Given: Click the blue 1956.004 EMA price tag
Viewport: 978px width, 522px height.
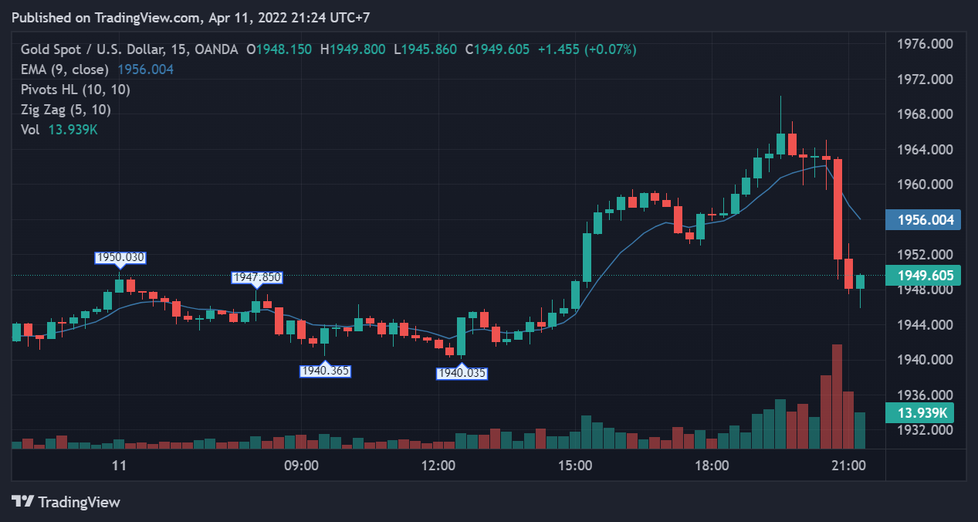Looking at the screenshot, I should 924,220.
